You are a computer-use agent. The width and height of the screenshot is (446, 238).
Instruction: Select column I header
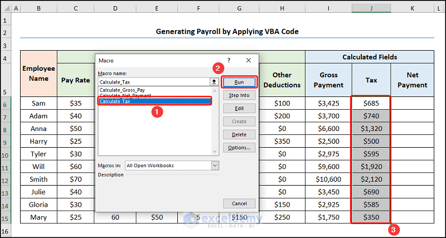pos(328,8)
